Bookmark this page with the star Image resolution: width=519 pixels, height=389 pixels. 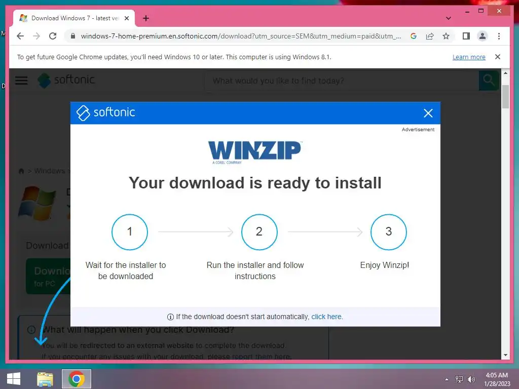(446, 36)
